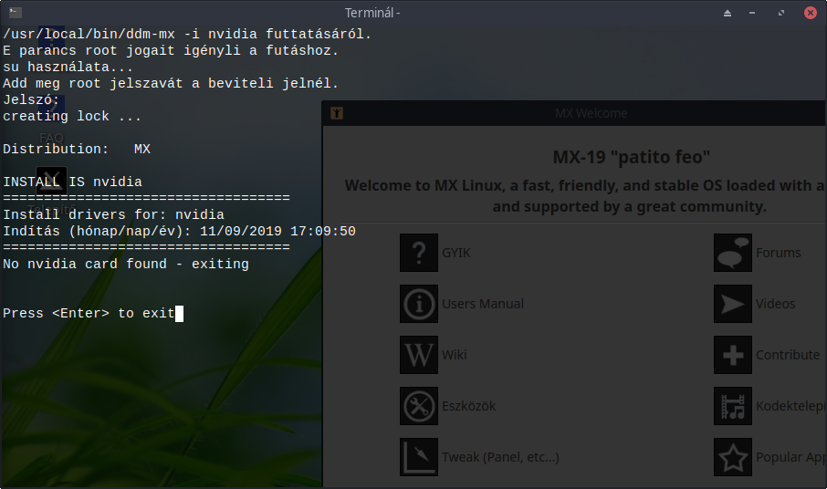
Task: Click the Users Manual label
Action: coord(483,304)
